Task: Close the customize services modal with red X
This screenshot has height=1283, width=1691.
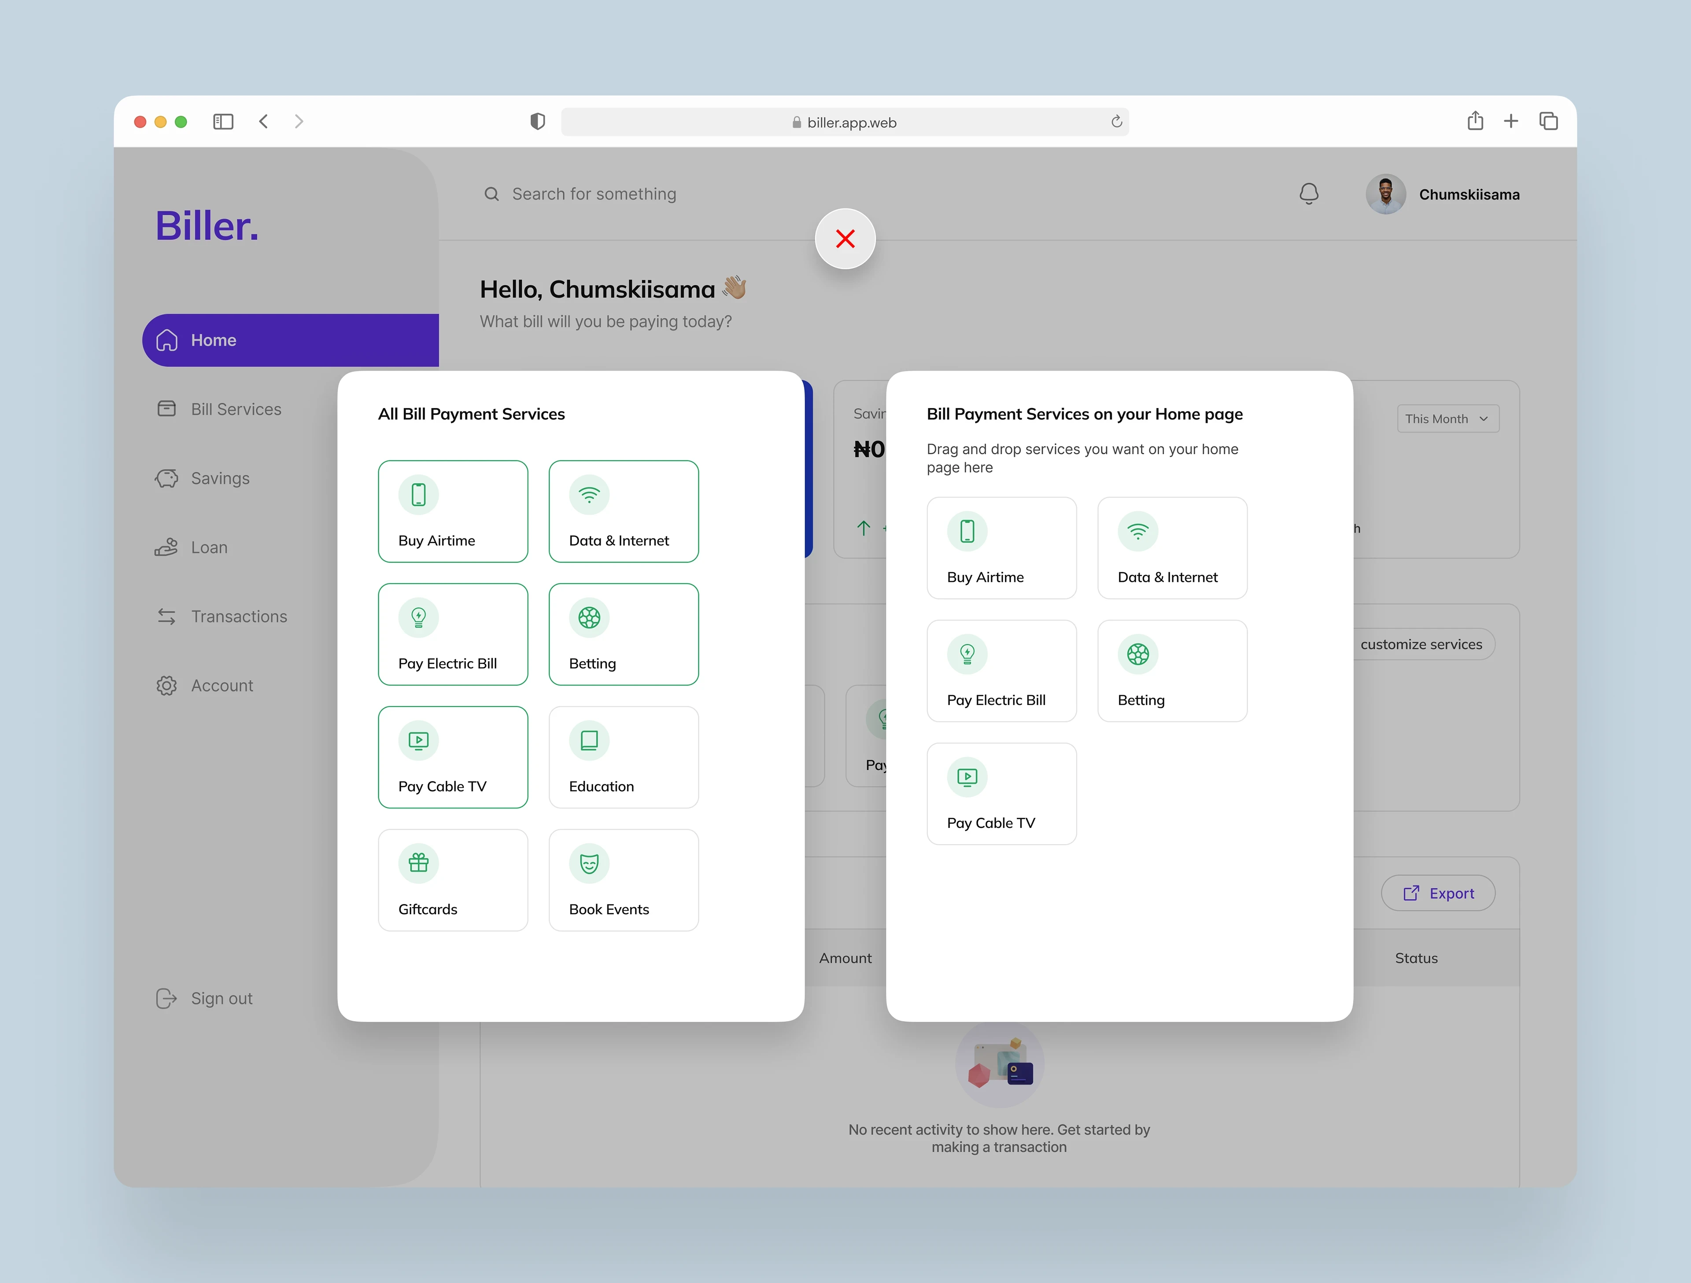Action: coord(845,239)
